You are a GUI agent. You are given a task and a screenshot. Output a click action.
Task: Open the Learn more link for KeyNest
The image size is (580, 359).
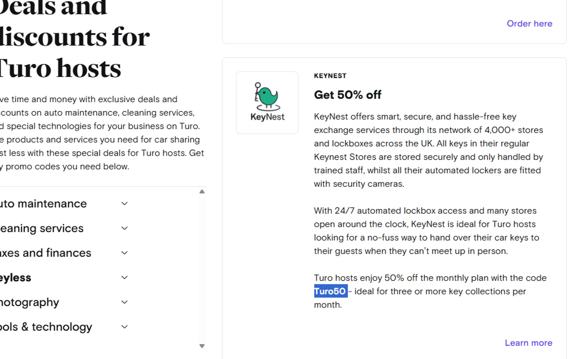coord(528,343)
